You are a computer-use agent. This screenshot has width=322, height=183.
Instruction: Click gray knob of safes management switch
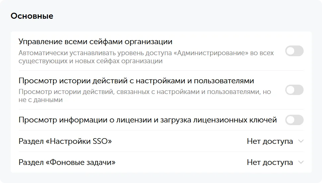pyautogui.click(x=291, y=51)
